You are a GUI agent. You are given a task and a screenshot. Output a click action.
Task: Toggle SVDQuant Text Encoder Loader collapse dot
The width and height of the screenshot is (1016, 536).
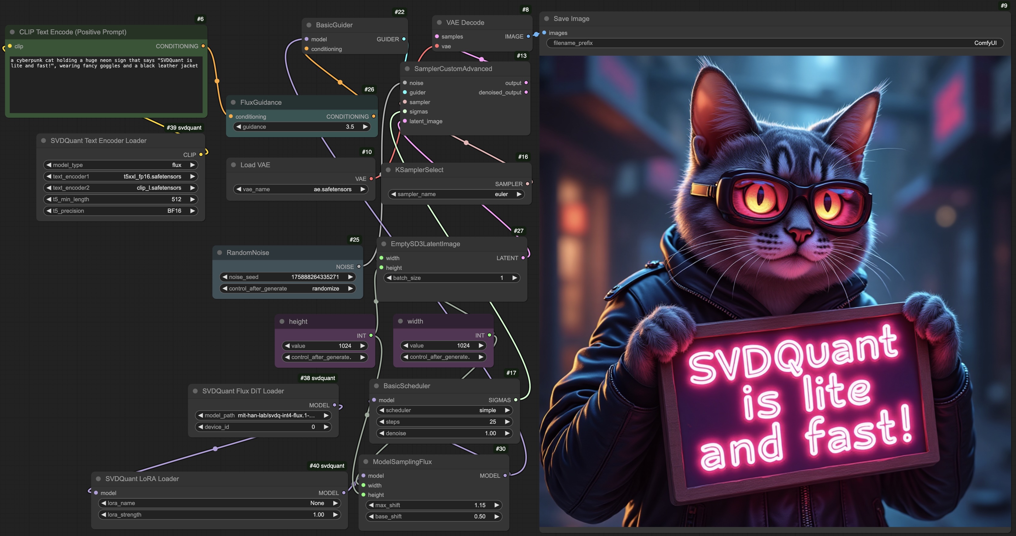pyautogui.click(x=43, y=141)
